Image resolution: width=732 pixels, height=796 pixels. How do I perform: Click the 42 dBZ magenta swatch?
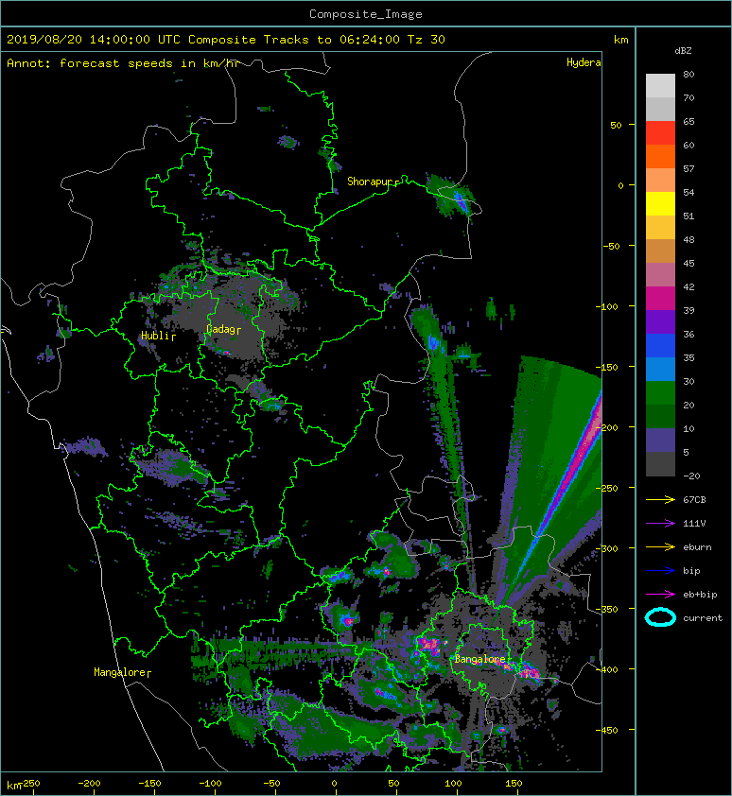(660, 298)
